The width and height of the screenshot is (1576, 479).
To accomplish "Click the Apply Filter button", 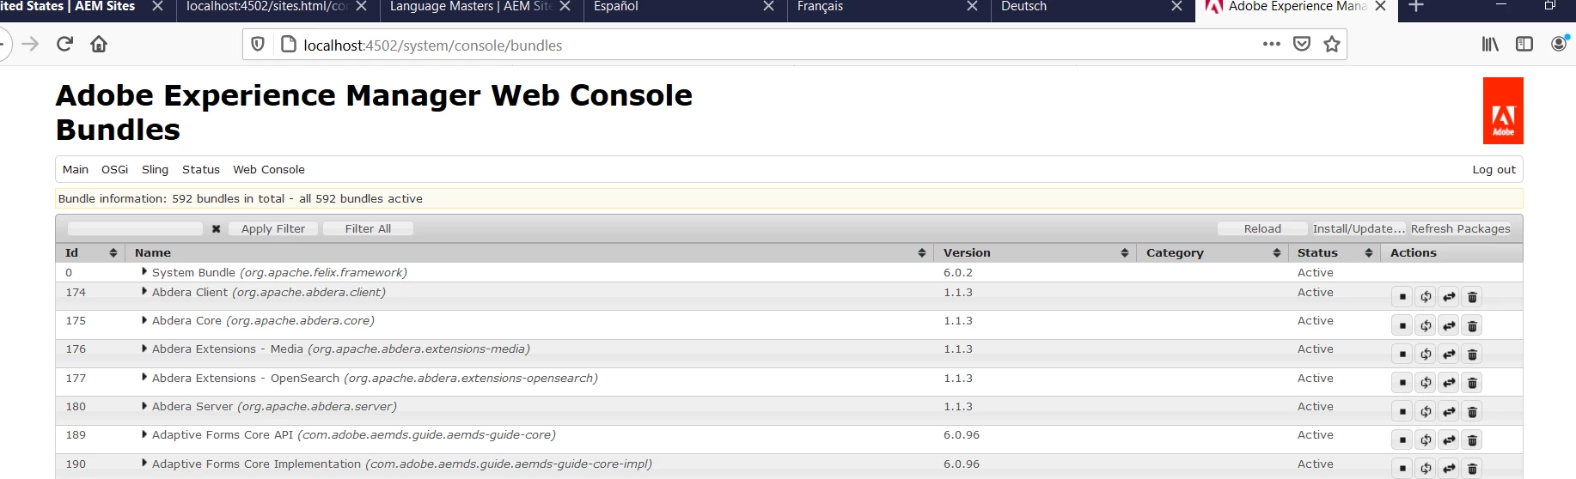I will [273, 228].
